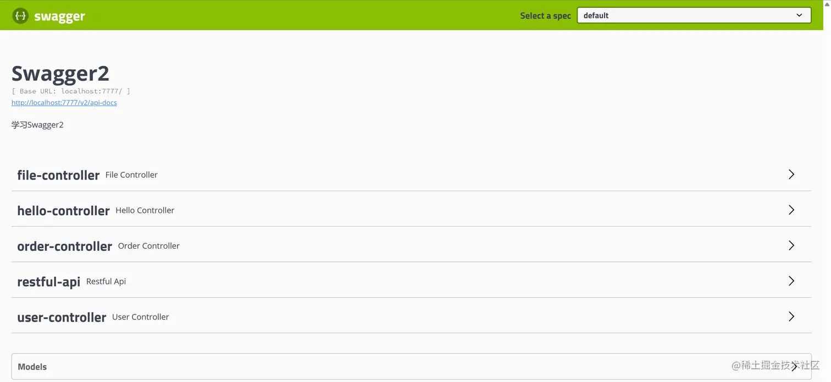Click the Base URL localhost:7777 text

[x=71, y=91]
